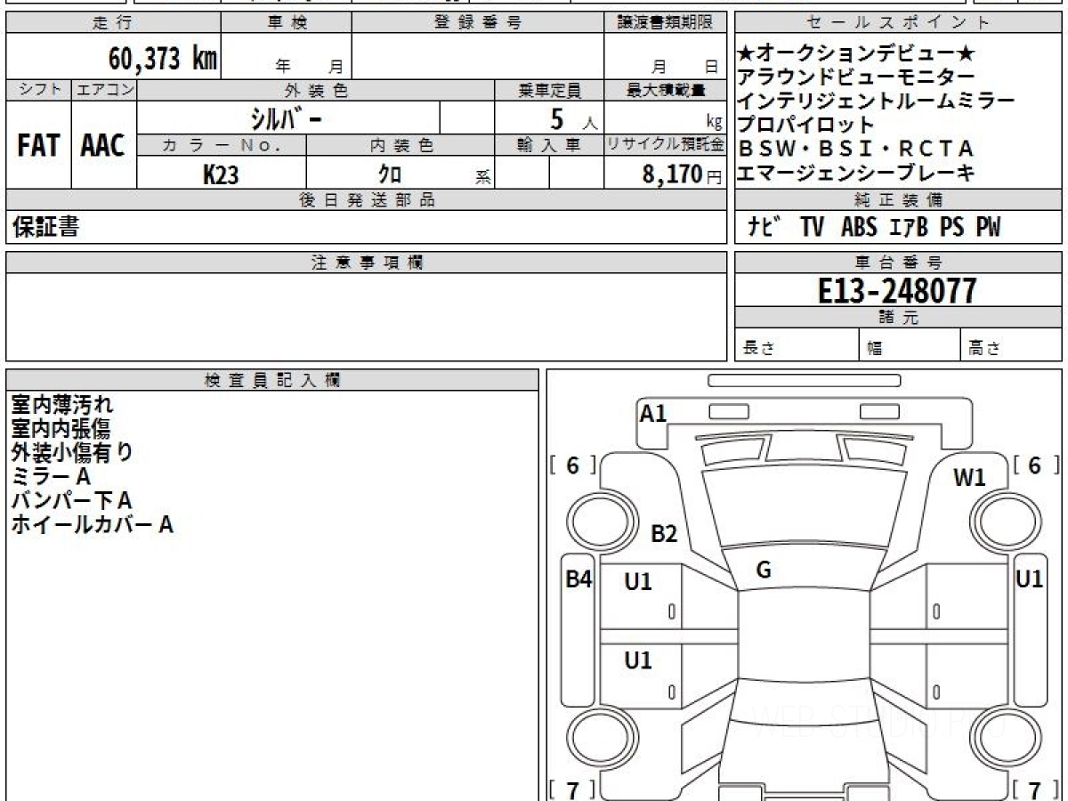The image size is (1068, 801).
Task: Select interior color value クロ
Action: coord(390,174)
